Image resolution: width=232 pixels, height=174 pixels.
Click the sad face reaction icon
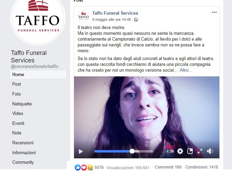click(90, 168)
